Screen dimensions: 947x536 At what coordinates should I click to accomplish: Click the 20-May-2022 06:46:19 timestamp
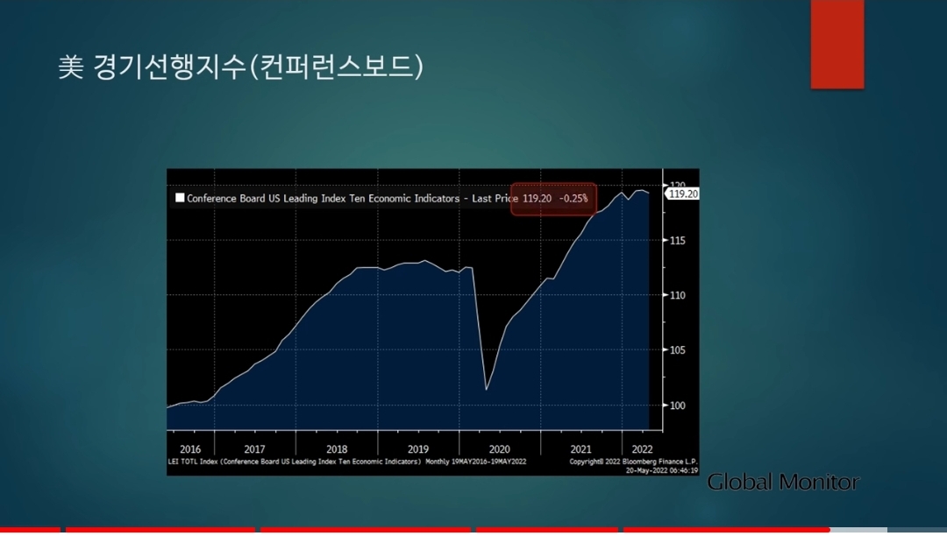tap(661, 470)
